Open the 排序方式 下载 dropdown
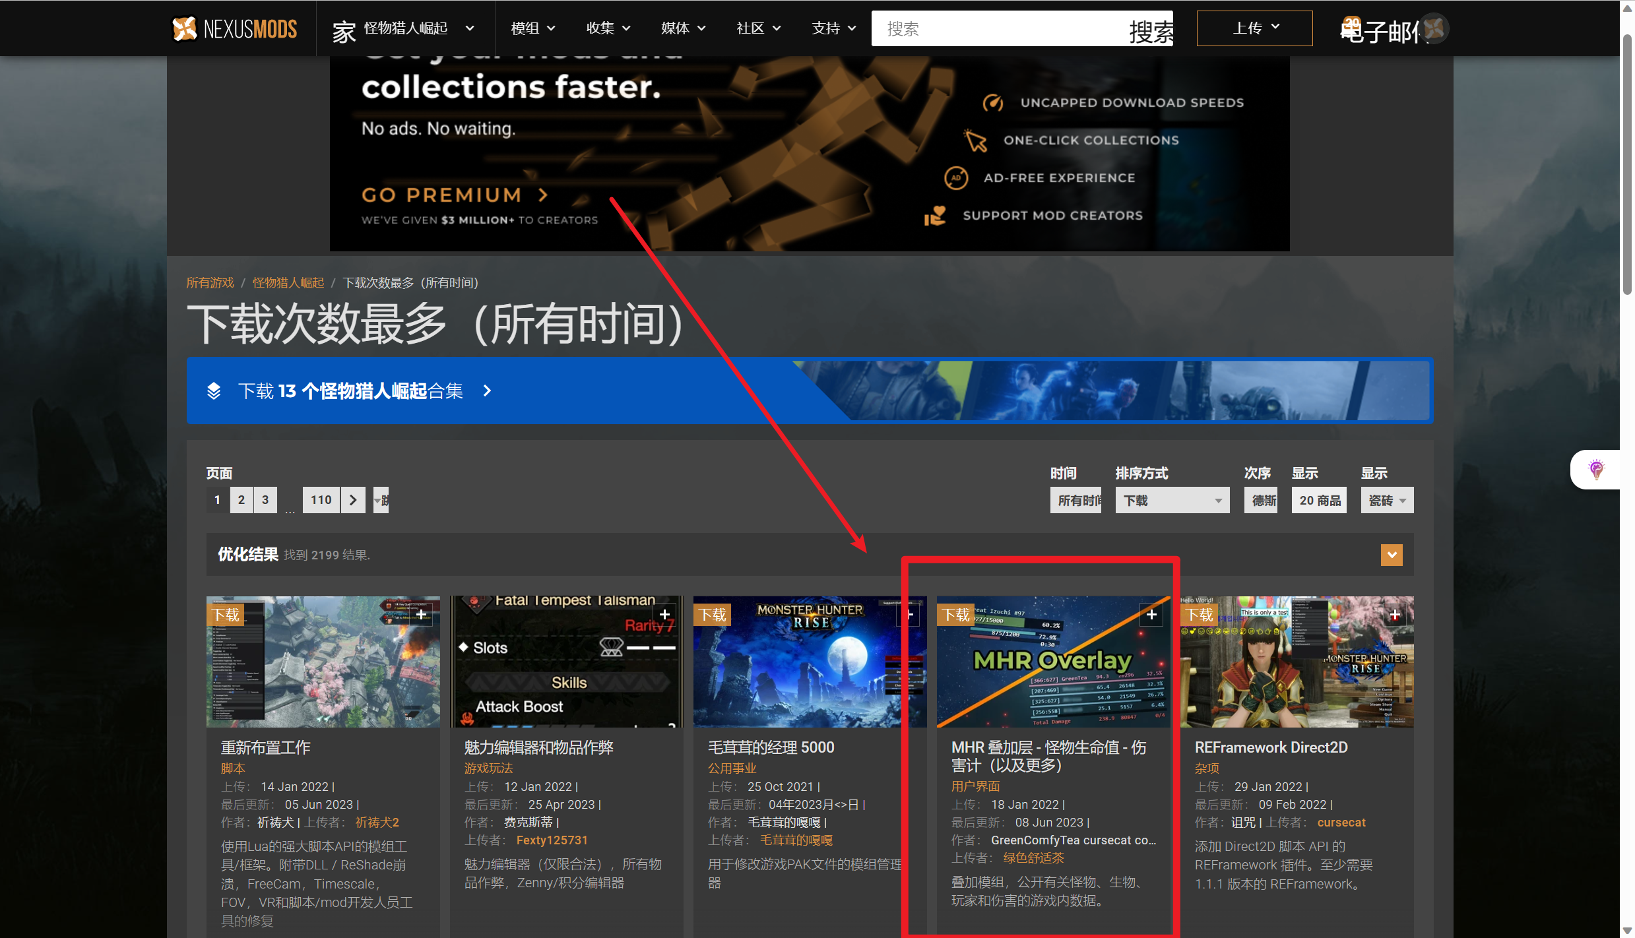This screenshot has height=938, width=1635. pos(1172,501)
